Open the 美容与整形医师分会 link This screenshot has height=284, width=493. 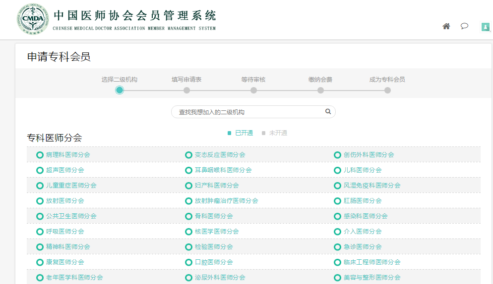372,278
